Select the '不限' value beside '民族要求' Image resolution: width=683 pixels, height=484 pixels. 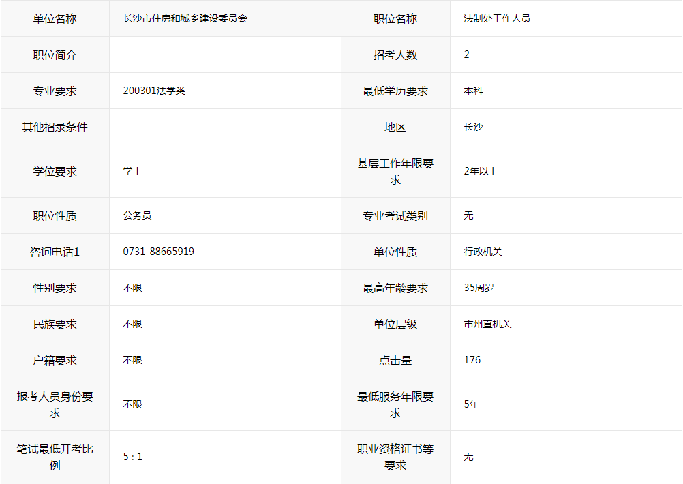[132, 324]
